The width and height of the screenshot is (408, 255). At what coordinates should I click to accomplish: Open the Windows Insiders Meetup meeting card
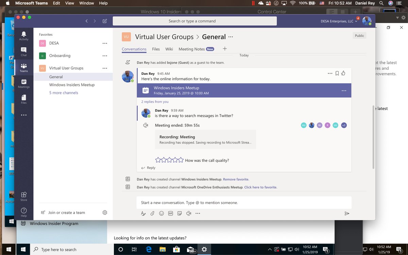pos(244,90)
